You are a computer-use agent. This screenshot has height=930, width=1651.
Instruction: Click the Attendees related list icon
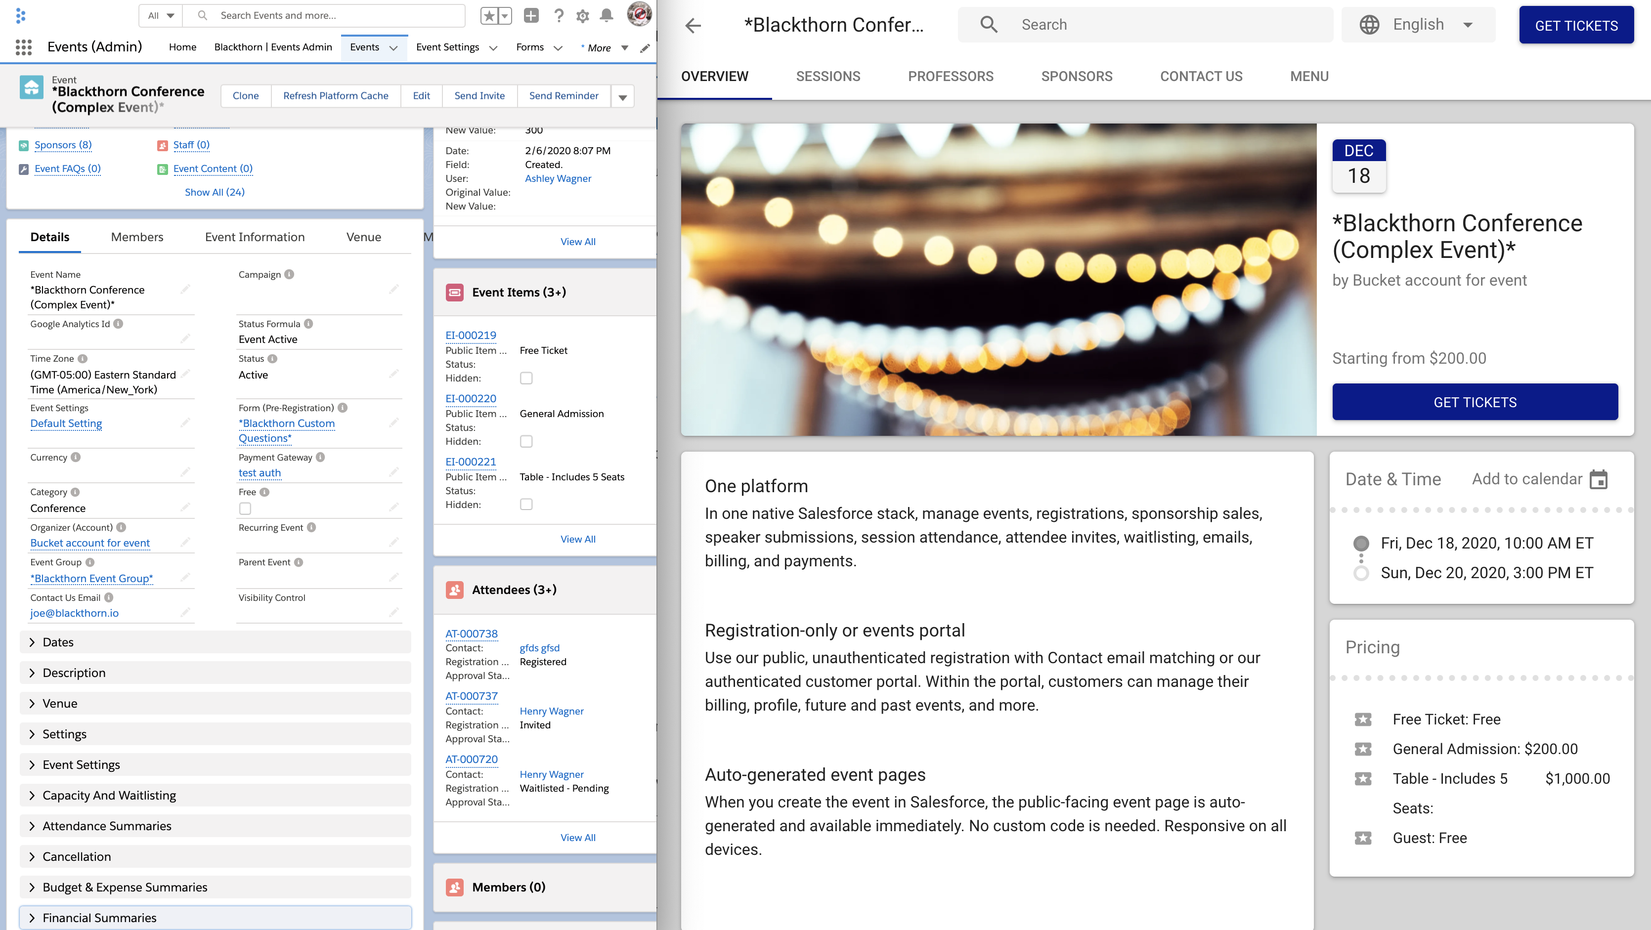click(454, 590)
